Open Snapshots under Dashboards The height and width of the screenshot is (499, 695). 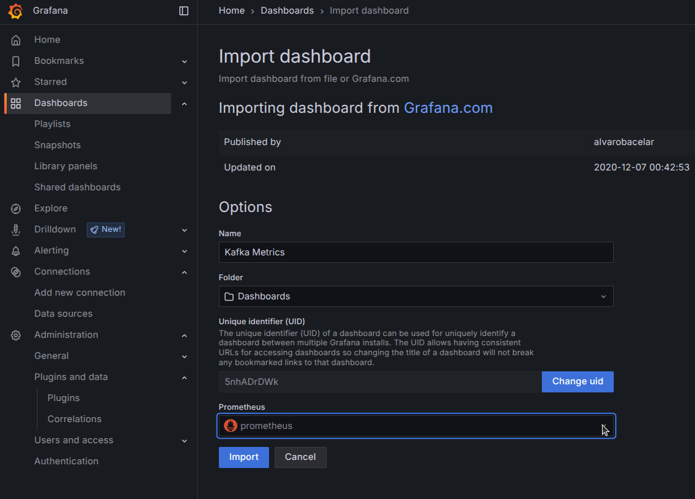click(x=58, y=145)
